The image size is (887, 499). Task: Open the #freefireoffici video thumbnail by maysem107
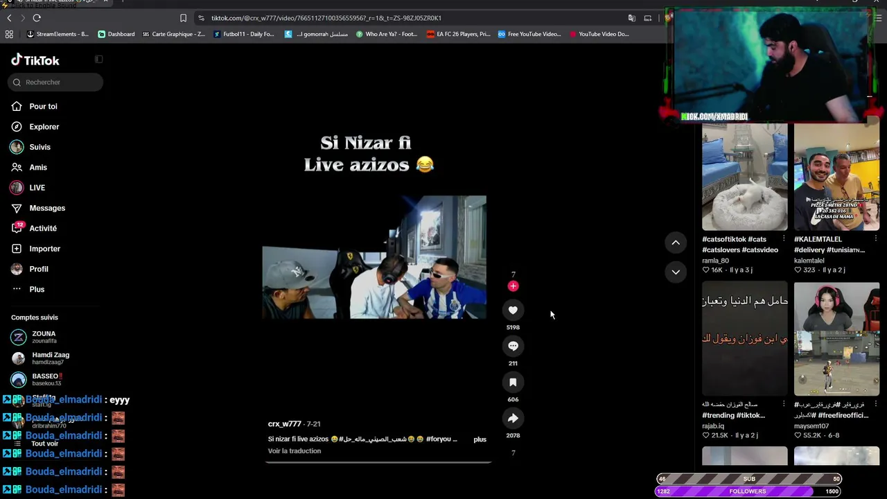tap(836, 339)
